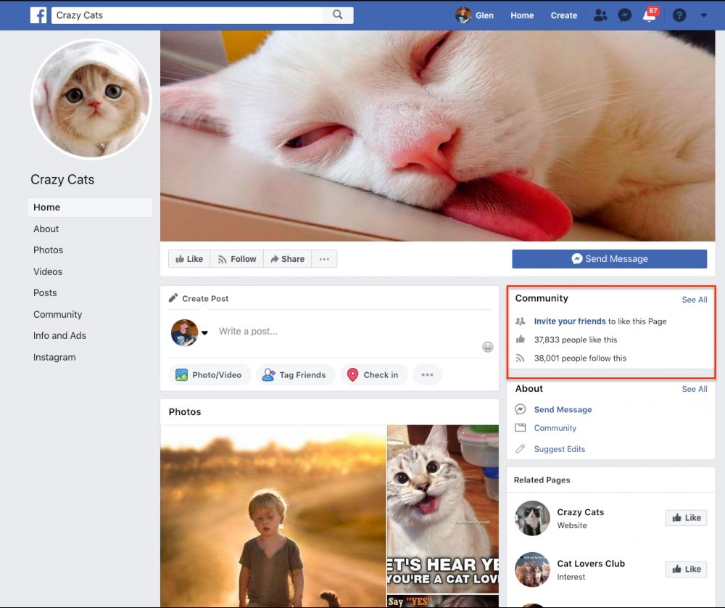This screenshot has height=608, width=725.
Task: Add Photo/Video to post
Action: click(x=209, y=374)
